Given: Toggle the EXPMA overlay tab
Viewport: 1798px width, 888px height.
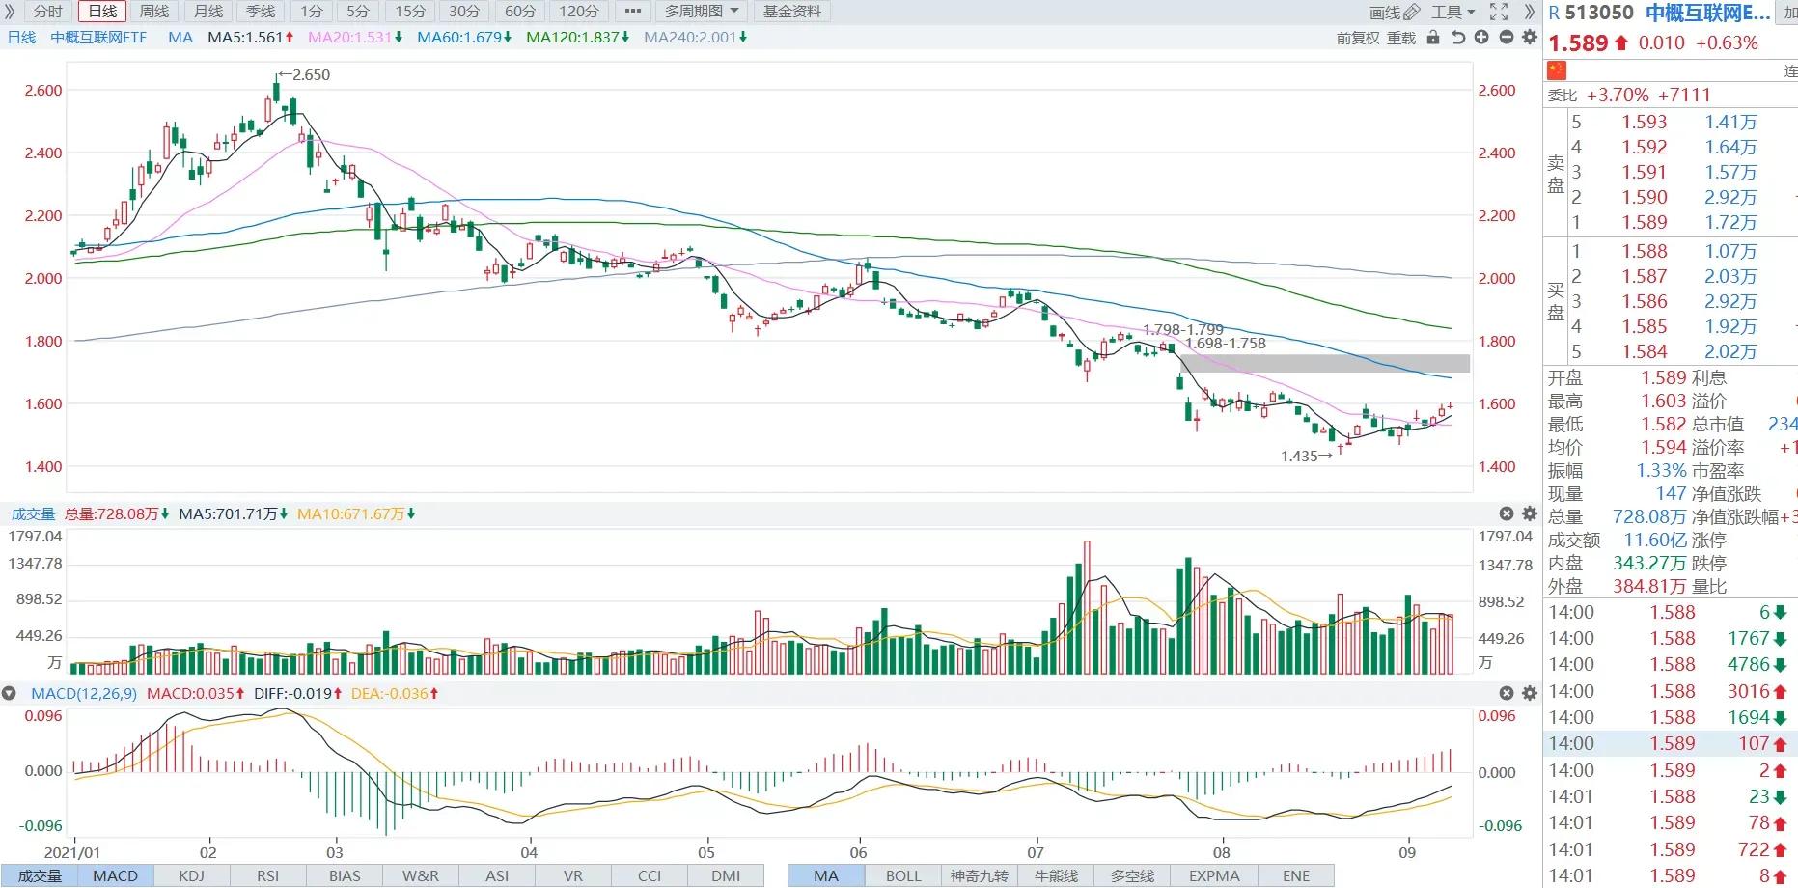Looking at the screenshot, I should tap(1214, 875).
